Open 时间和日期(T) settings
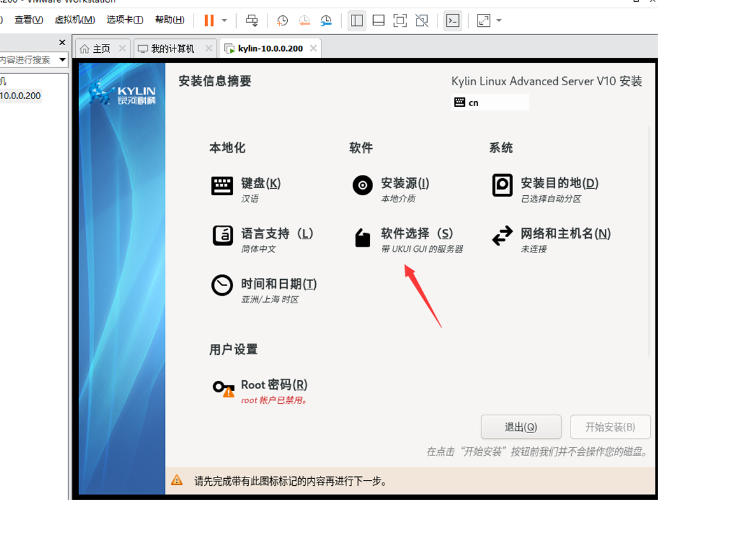Image resolution: width=745 pixels, height=557 pixels. point(279,284)
